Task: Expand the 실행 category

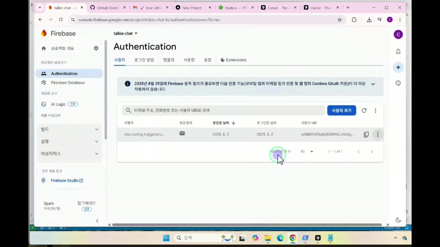Action: point(70,142)
